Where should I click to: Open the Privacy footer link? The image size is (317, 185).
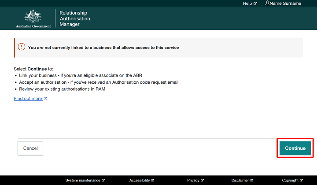[x=193, y=181]
